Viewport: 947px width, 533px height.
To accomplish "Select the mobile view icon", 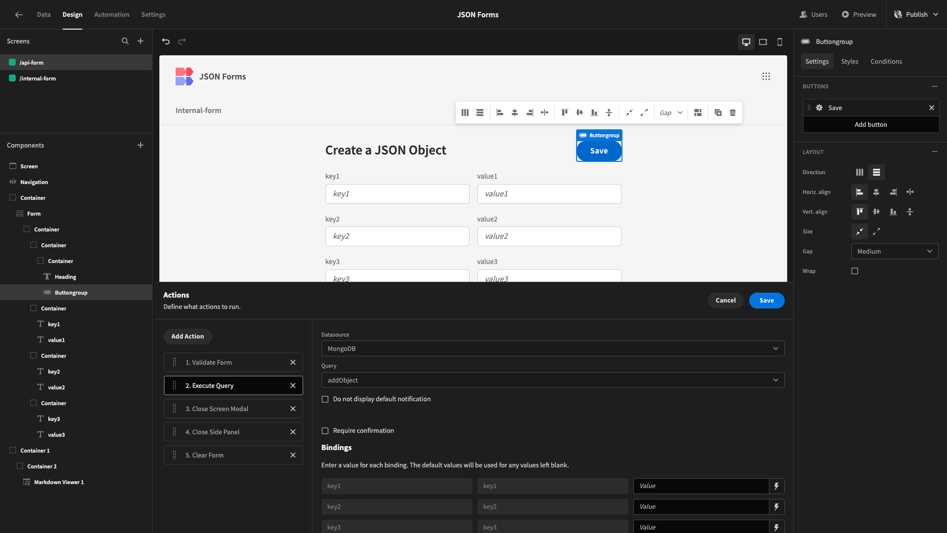I will pos(780,41).
